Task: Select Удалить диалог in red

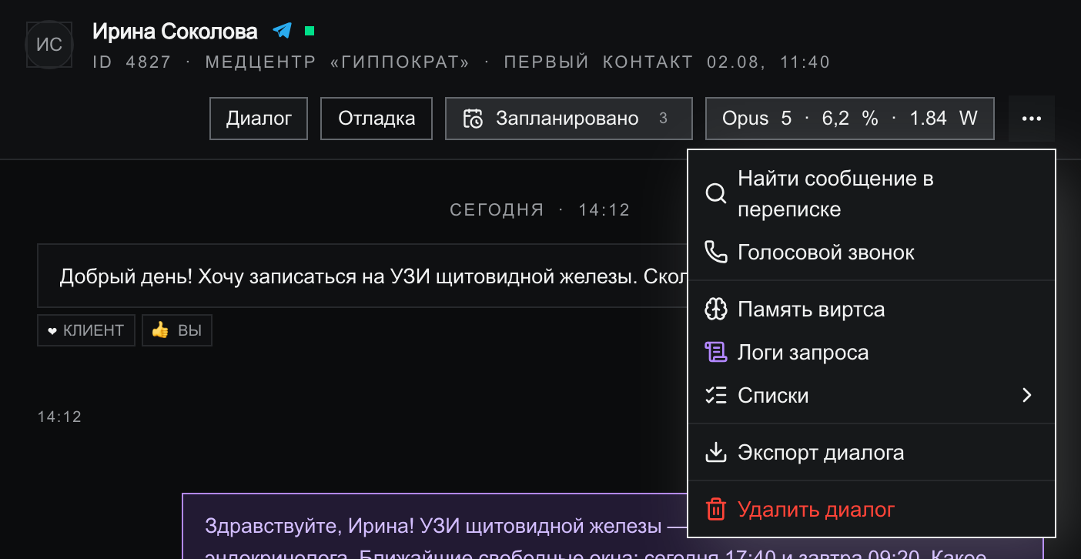Action: coord(872,510)
